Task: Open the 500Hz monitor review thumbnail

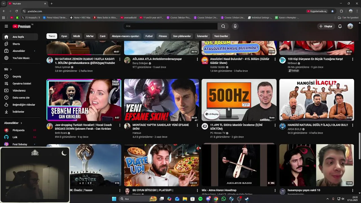Action: click(239, 100)
